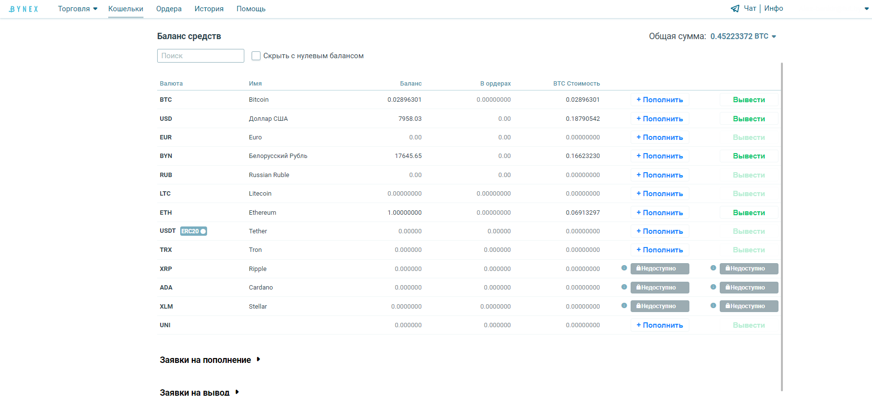Click Пополнить for Tether

coord(660,231)
